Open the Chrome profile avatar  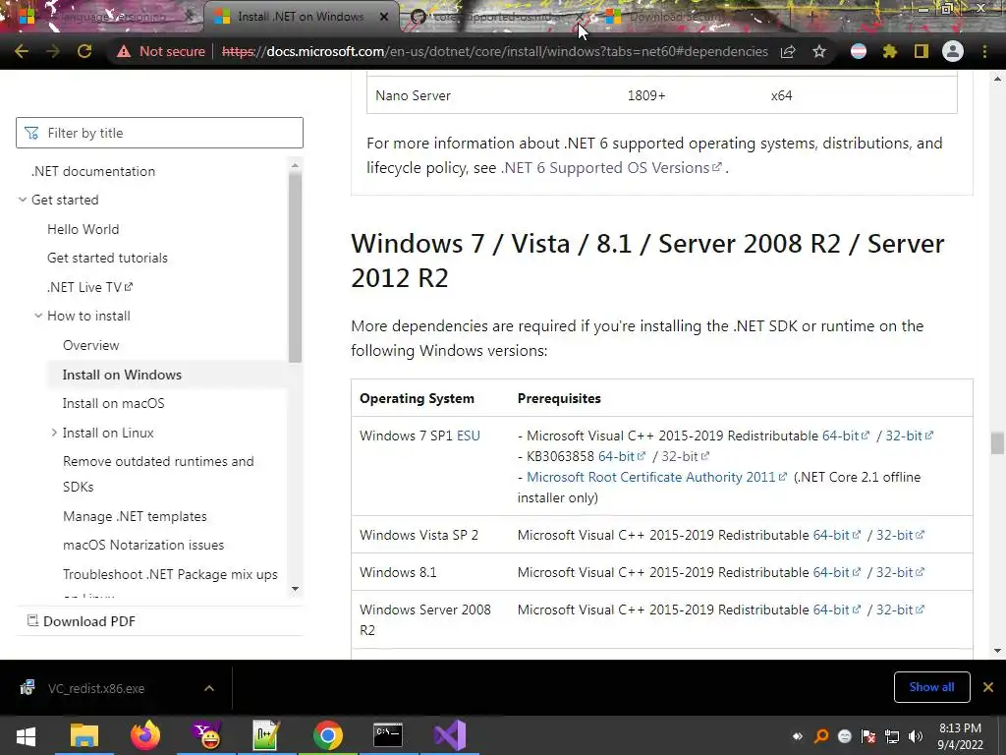tap(953, 51)
